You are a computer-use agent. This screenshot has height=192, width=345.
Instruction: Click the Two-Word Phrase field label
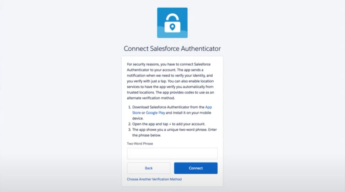click(140, 144)
